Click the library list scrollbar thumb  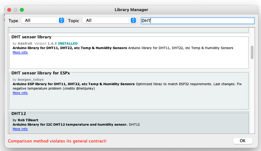point(252,52)
